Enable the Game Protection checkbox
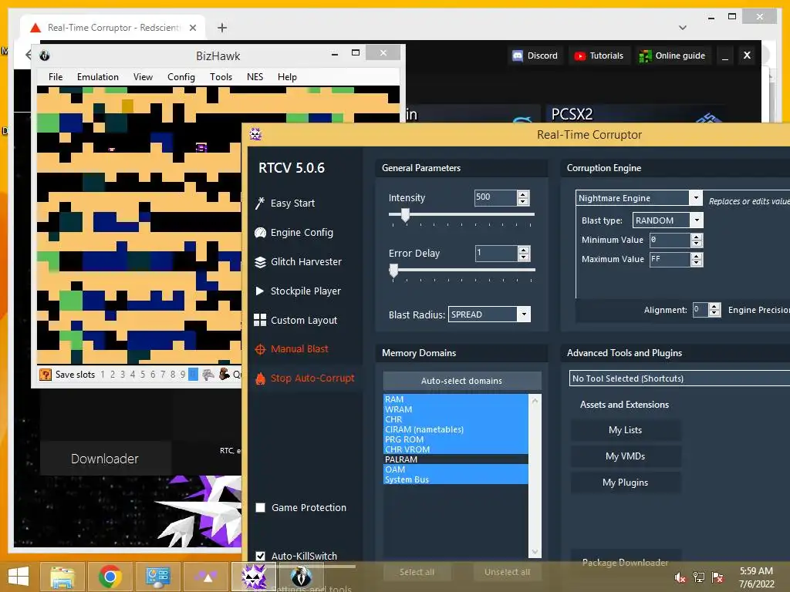This screenshot has width=790, height=592. (x=261, y=507)
